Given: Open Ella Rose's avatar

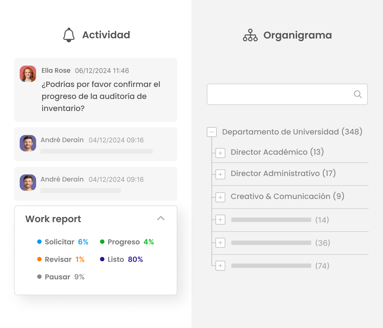Looking at the screenshot, I should pos(28,74).
